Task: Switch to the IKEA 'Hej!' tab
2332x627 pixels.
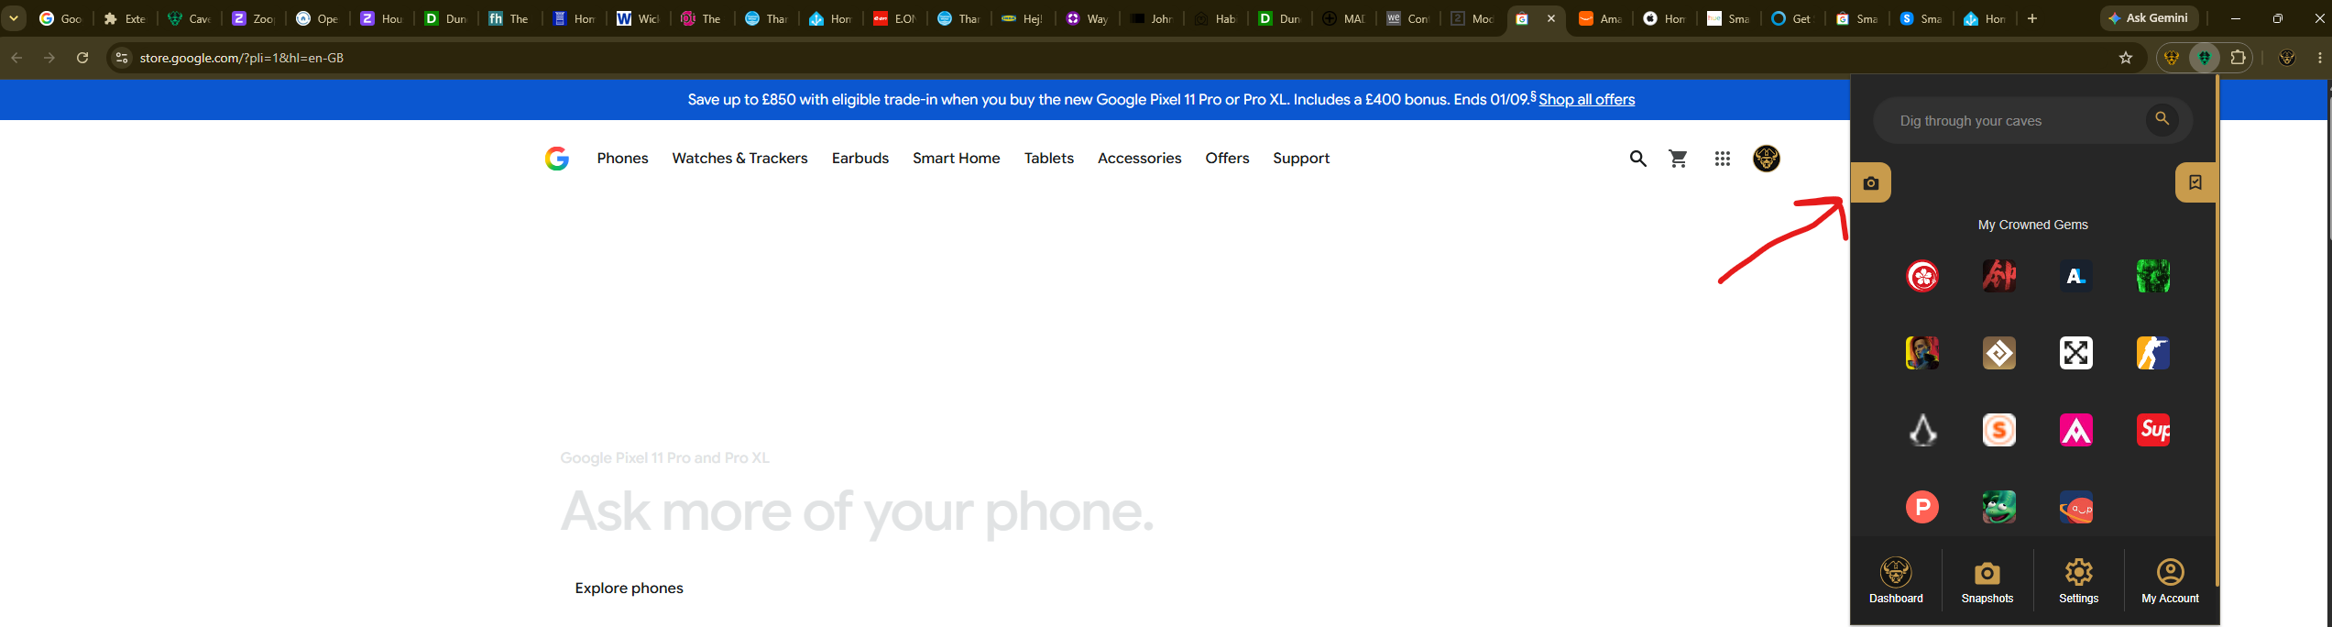Action: [1023, 18]
